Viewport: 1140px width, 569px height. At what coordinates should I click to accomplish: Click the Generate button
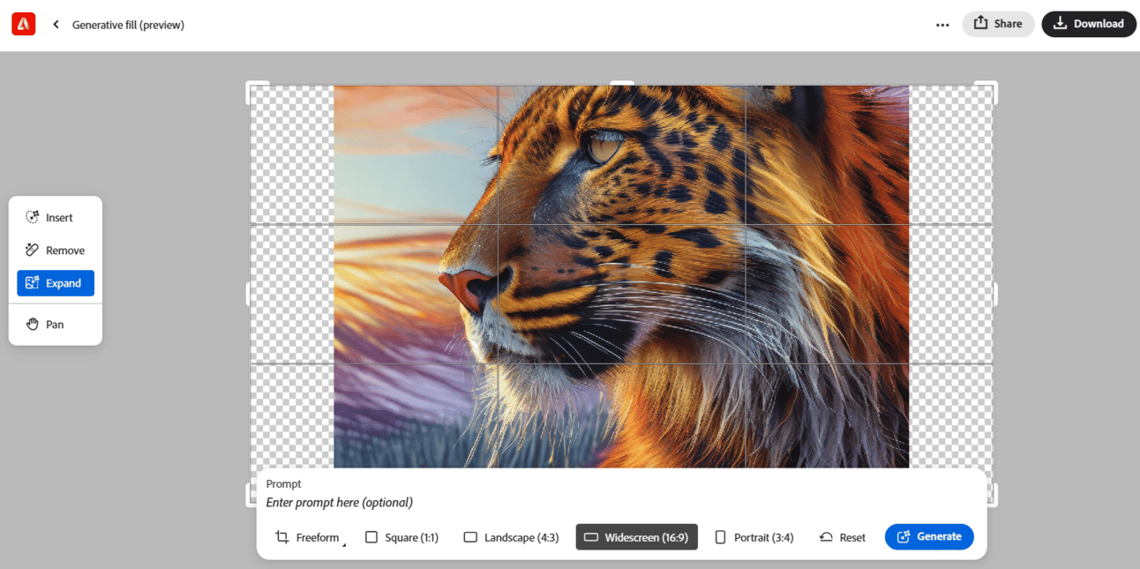click(929, 536)
